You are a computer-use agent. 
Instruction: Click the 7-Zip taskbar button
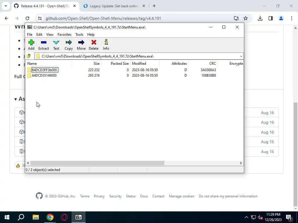(x=79, y=217)
